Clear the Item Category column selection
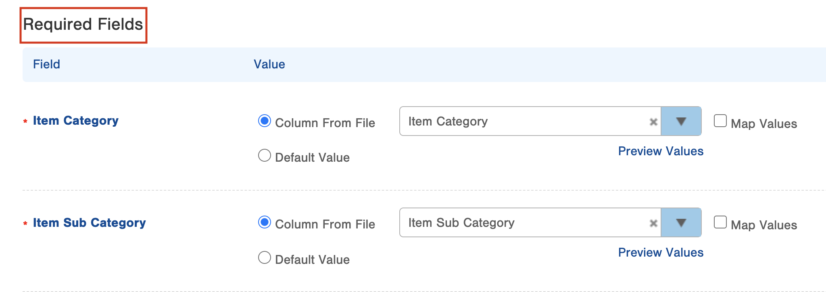 653,122
